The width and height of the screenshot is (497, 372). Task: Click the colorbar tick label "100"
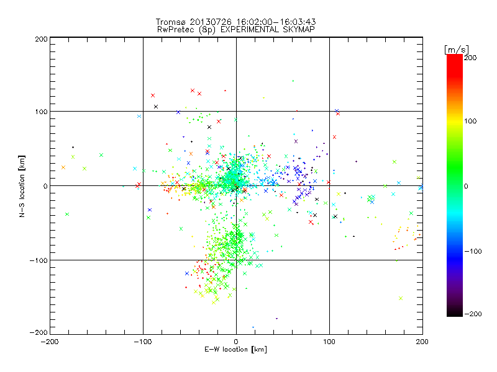470,121
